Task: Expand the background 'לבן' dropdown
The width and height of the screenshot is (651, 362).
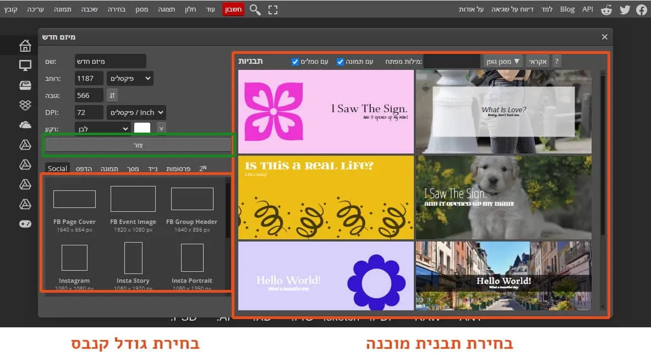Action: pyautogui.click(x=103, y=128)
